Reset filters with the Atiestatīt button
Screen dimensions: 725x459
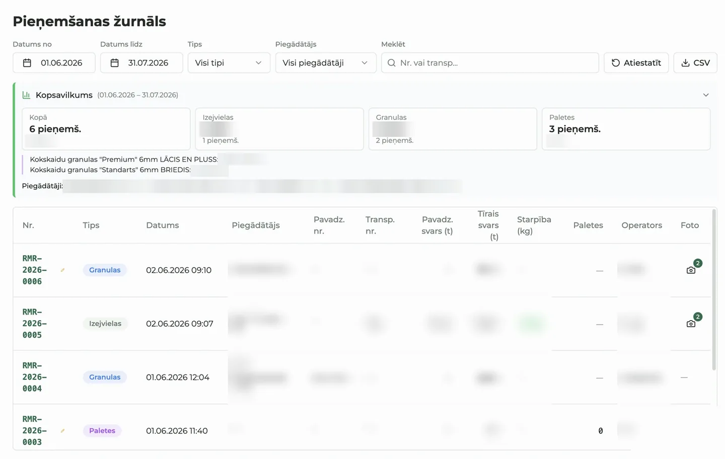636,63
